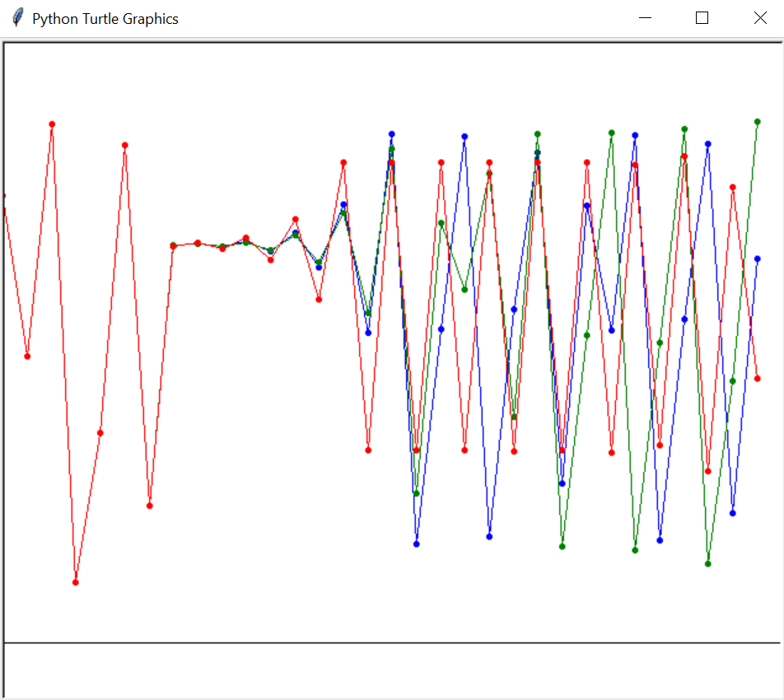This screenshot has height=700, width=784.
Task: Click the second-to-last green data point
Action: [733, 381]
